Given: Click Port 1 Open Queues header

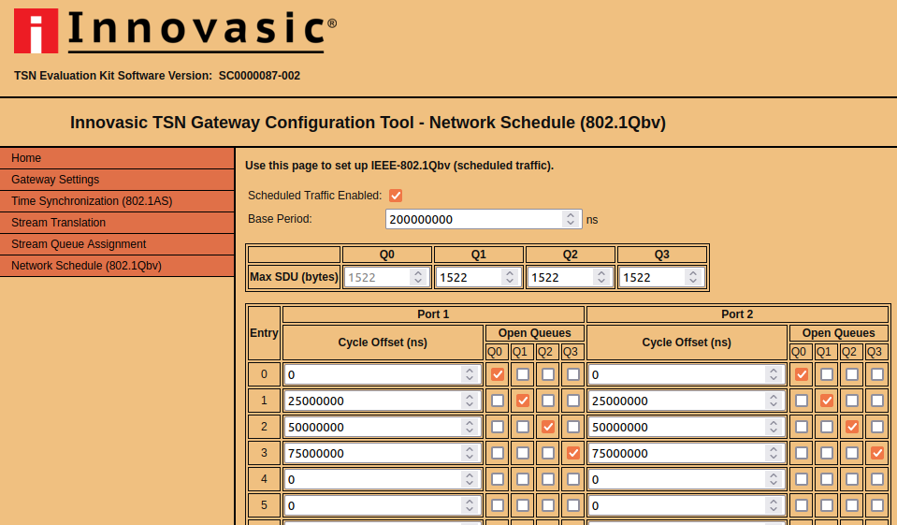Looking at the screenshot, I should point(534,333).
